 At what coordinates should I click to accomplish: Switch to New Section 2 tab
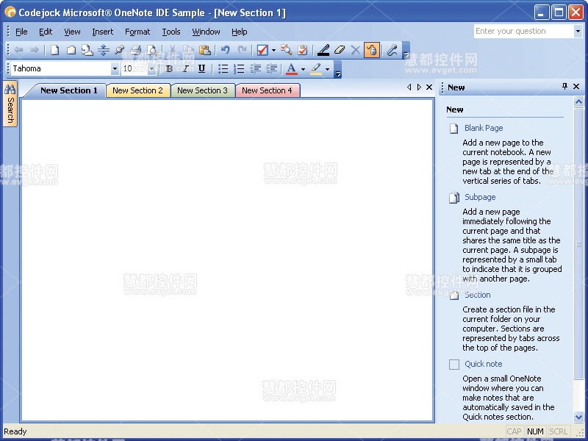(137, 90)
